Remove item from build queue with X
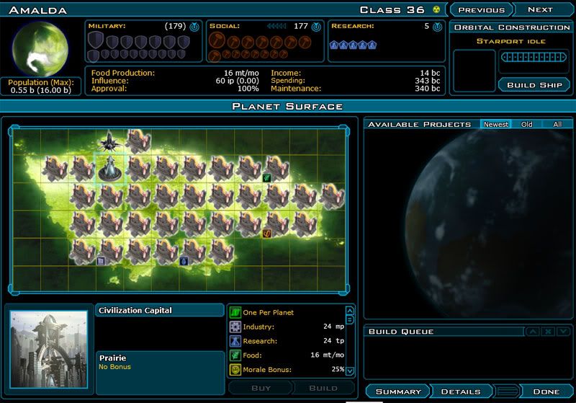Screen dimensions: 576x403 548,332
